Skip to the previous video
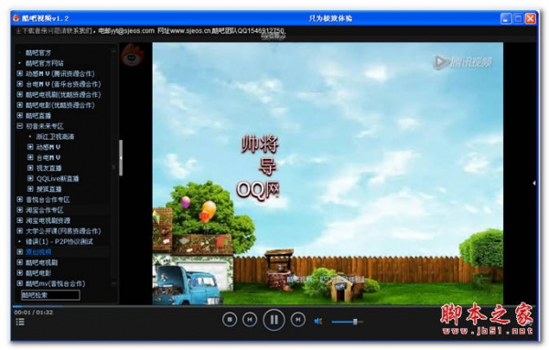This screenshot has height=350, width=549. click(250, 319)
